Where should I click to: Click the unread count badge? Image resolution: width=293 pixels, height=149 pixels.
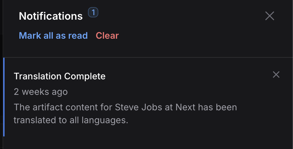[93, 13]
